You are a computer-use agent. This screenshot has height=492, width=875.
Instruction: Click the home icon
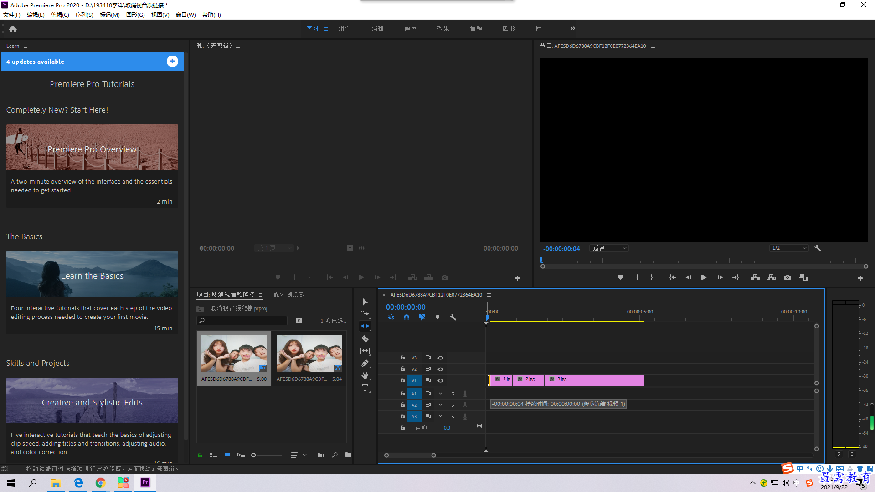coord(13,29)
